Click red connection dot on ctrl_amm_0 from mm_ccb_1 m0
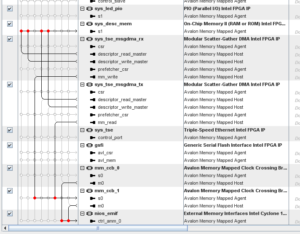Screen dimensions: 300x234 click(x=68, y=221)
